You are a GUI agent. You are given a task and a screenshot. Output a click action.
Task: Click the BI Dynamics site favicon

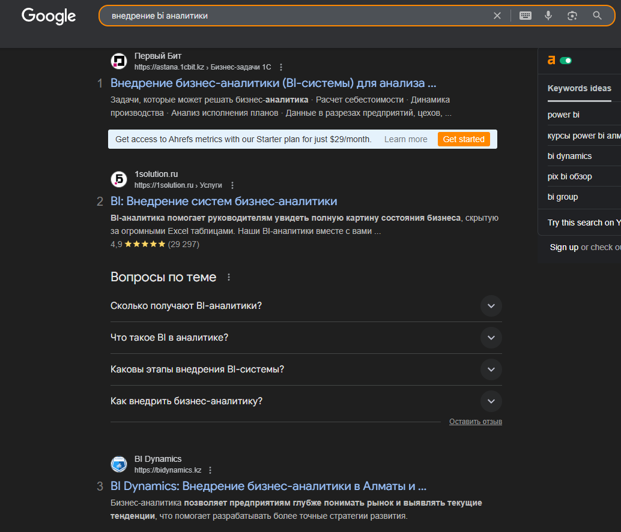[119, 464]
